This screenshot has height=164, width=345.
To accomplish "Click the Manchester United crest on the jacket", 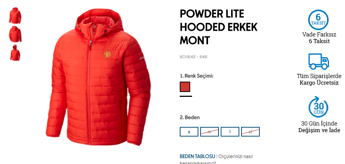I will pyautogui.click(x=107, y=55).
